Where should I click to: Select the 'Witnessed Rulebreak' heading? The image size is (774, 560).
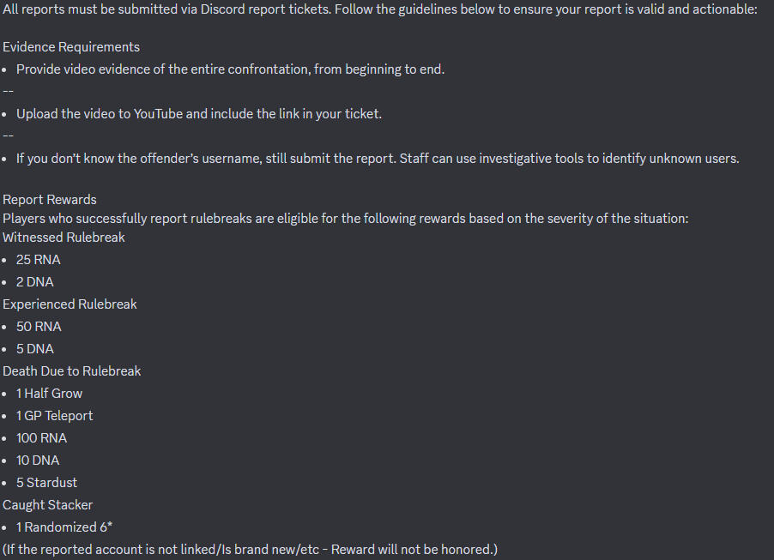63,238
